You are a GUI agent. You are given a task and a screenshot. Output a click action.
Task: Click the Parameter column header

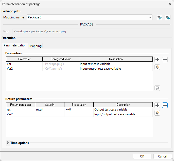pos(24,59)
